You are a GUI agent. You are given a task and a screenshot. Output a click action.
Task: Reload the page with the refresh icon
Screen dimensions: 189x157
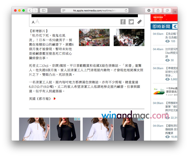[x=126, y=10]
